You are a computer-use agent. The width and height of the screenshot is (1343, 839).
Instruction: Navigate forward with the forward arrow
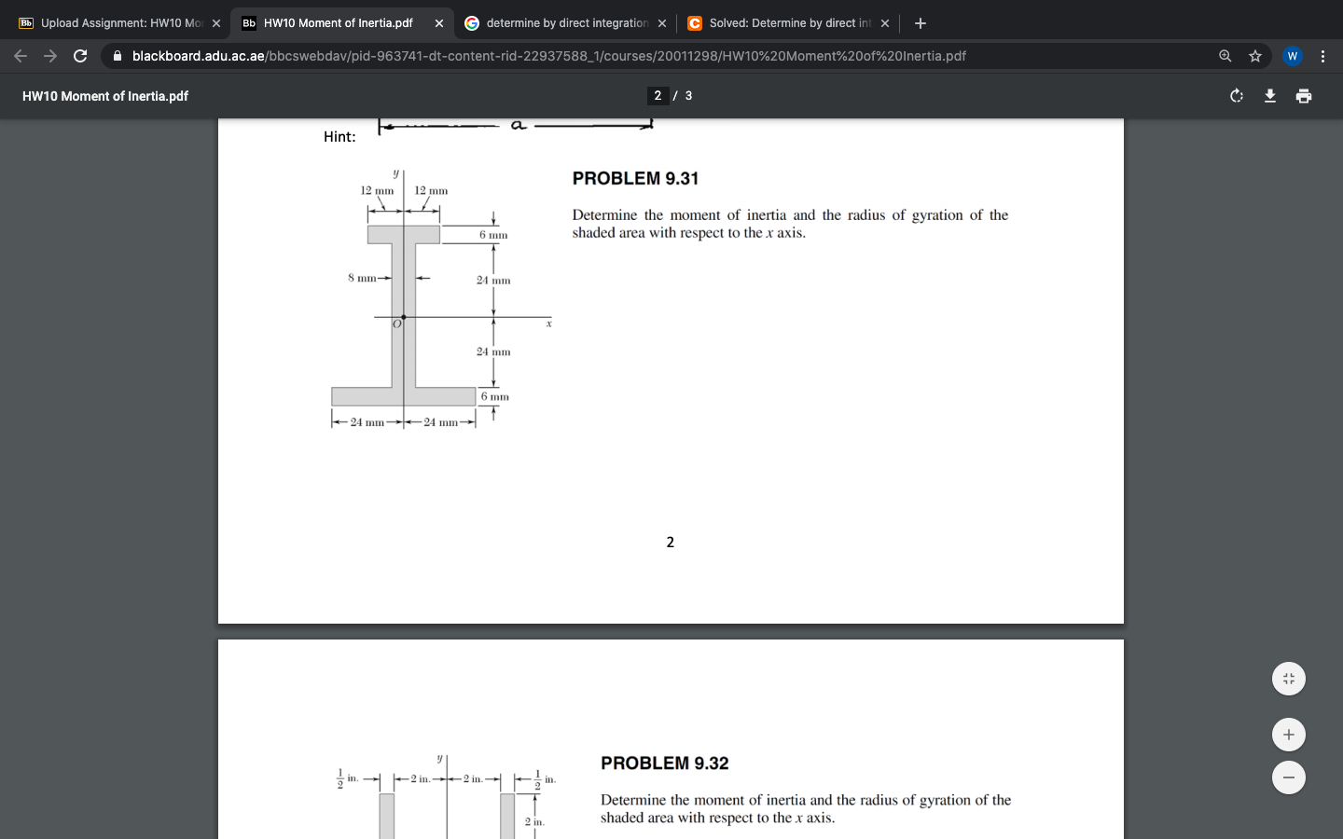tap(49, 56)
